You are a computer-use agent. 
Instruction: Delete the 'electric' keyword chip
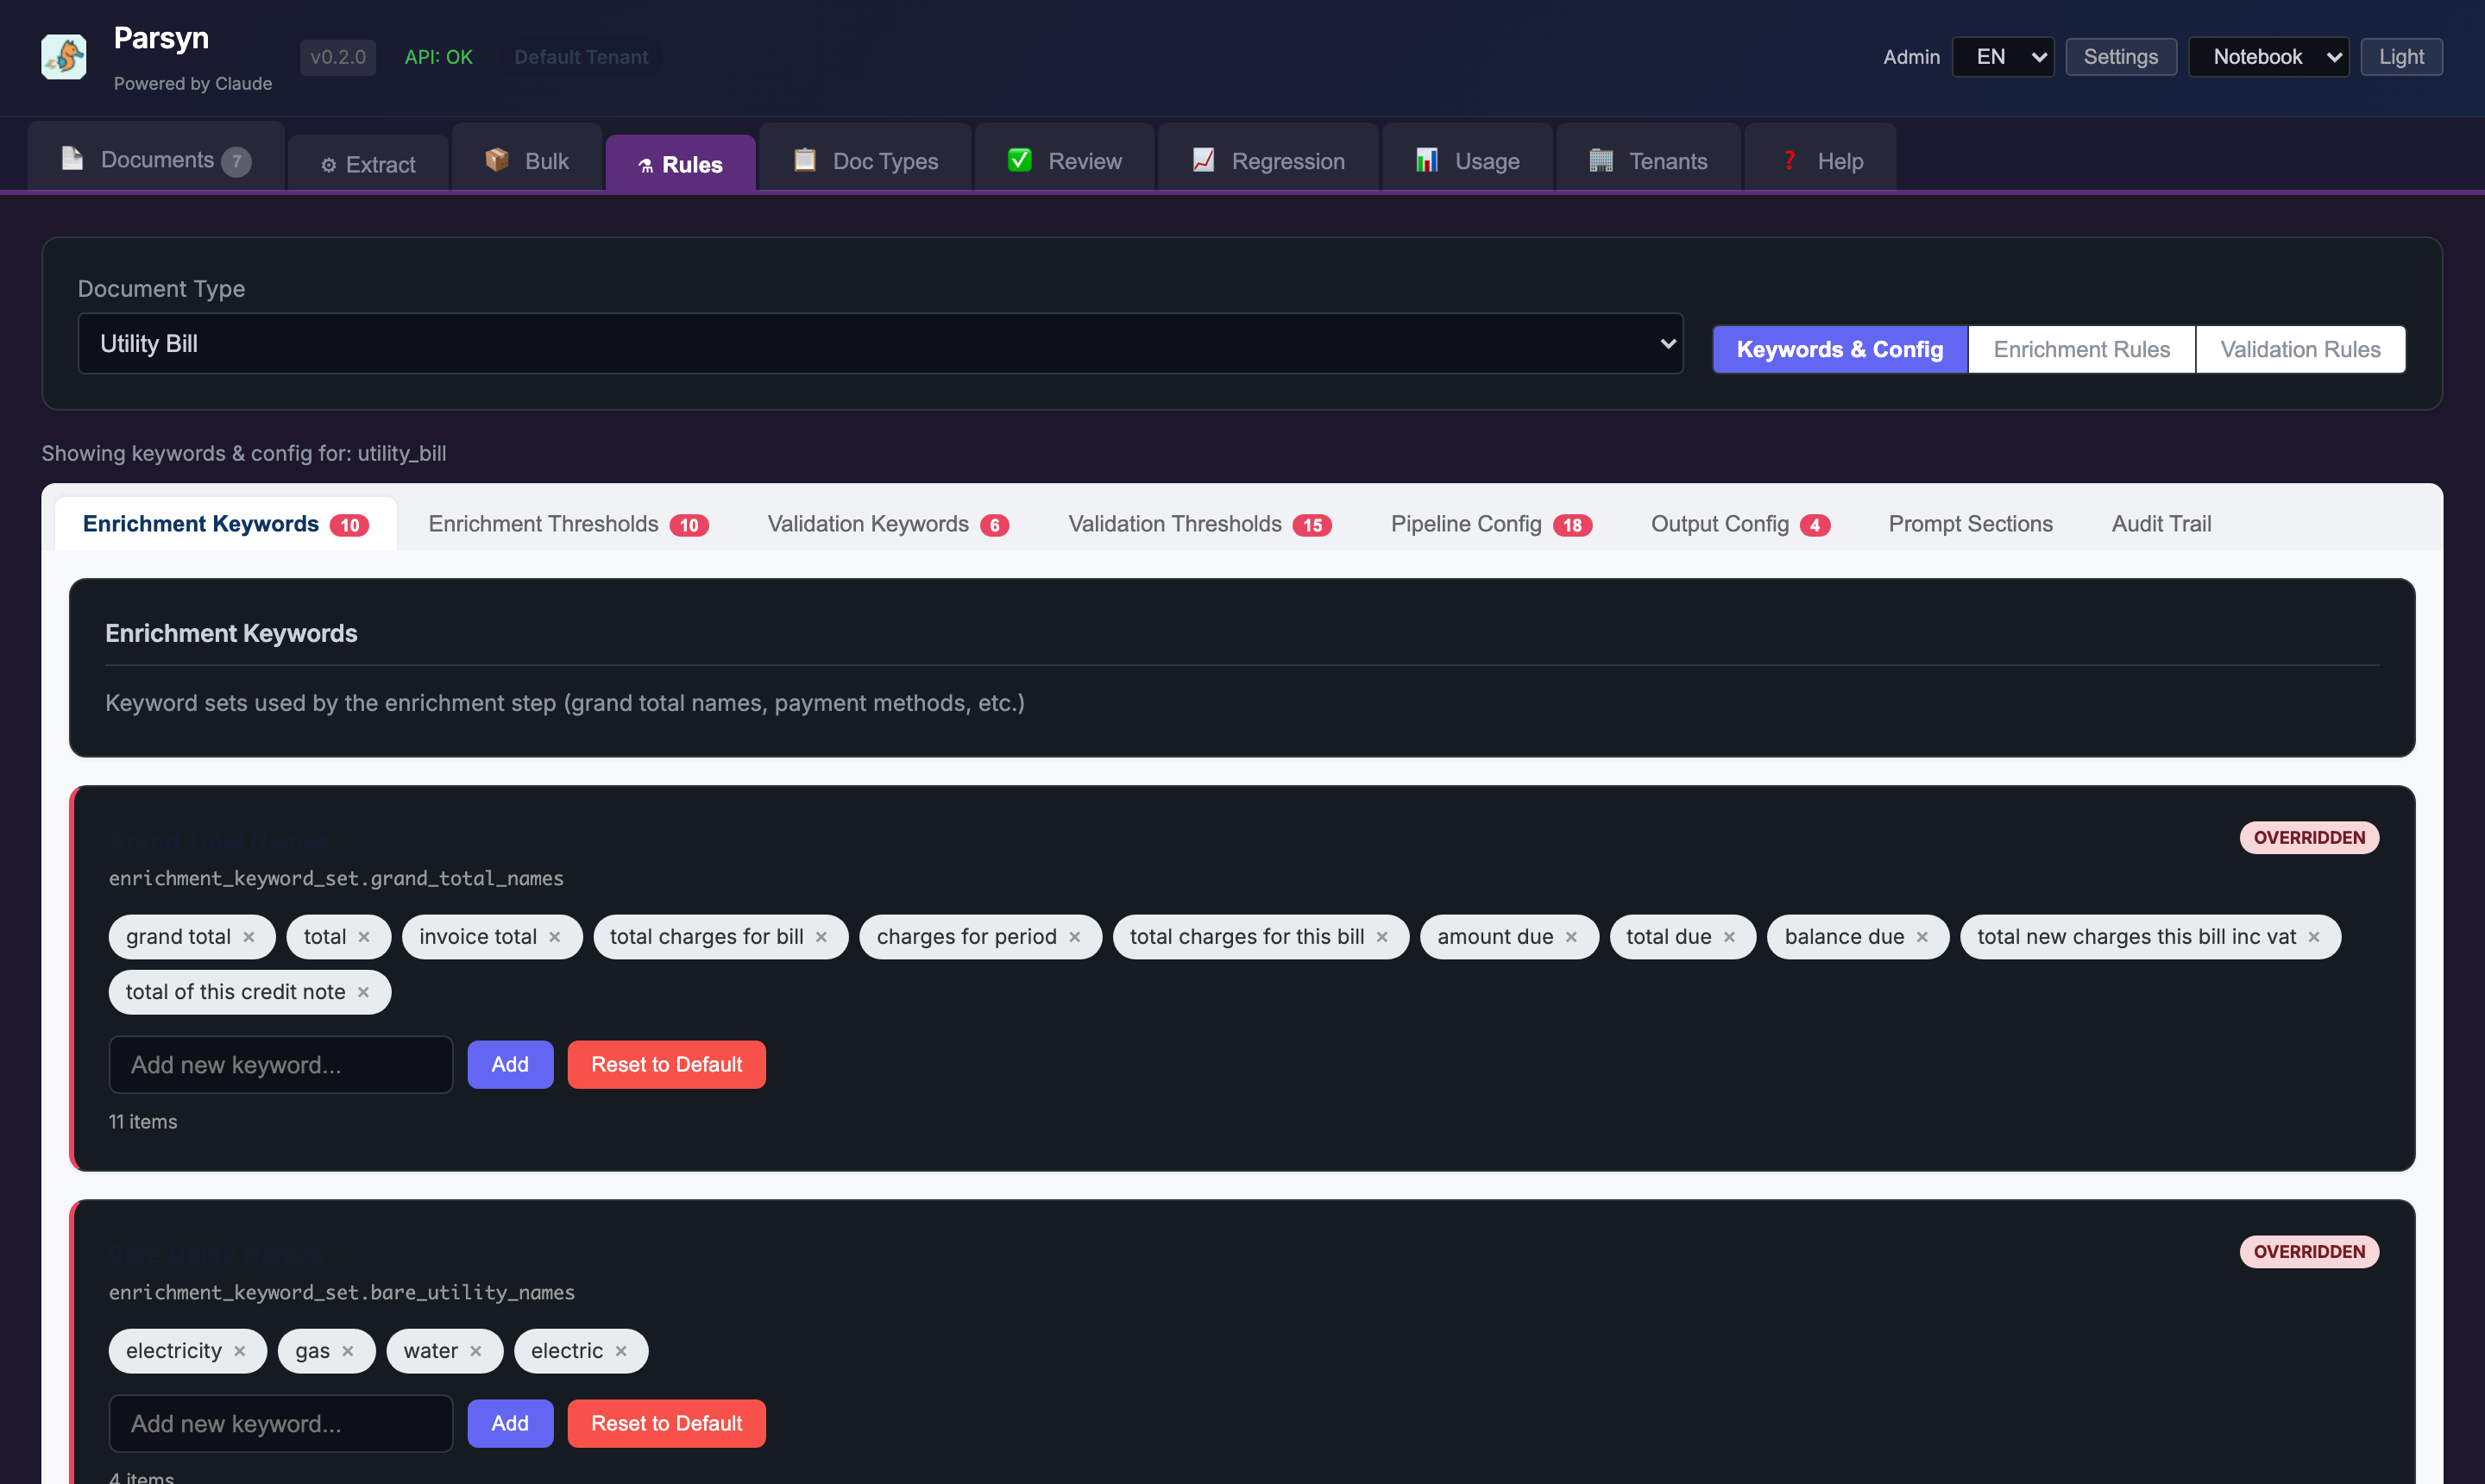click(621, 1351)
